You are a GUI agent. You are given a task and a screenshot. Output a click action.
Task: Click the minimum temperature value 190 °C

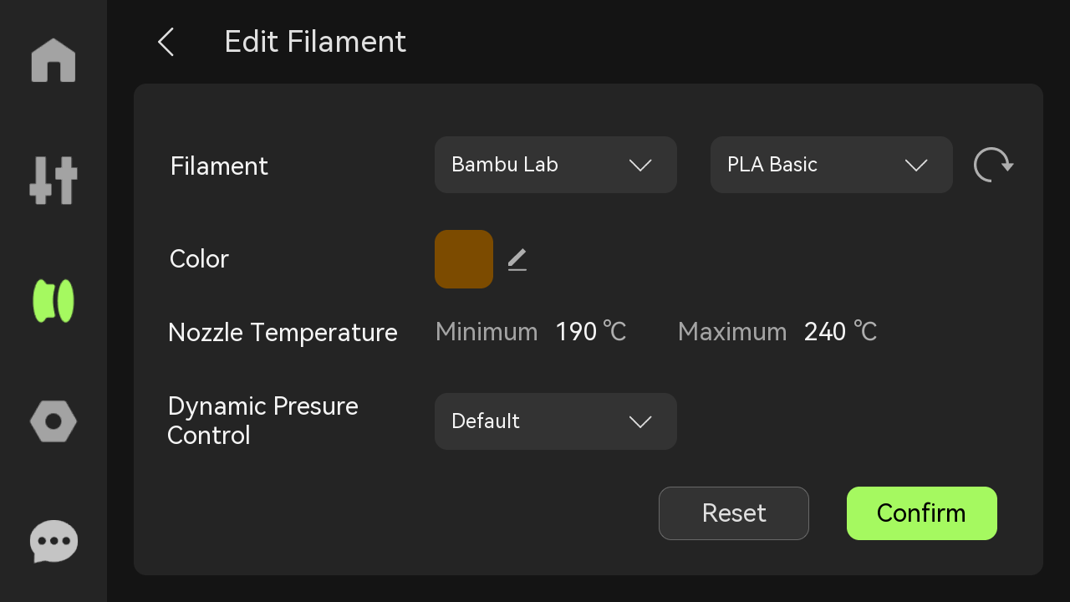pyautogui.click(x=591, y=332)
